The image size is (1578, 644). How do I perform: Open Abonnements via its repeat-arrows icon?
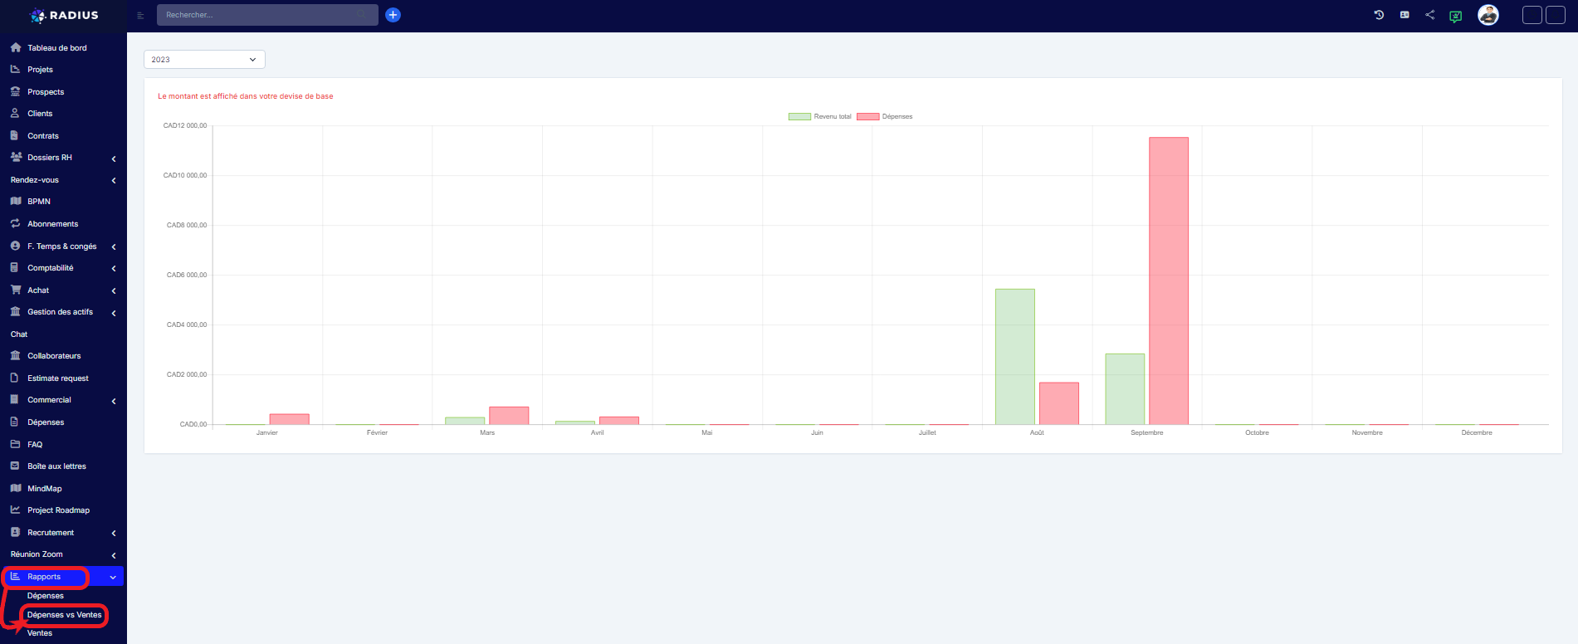point(15,223)
